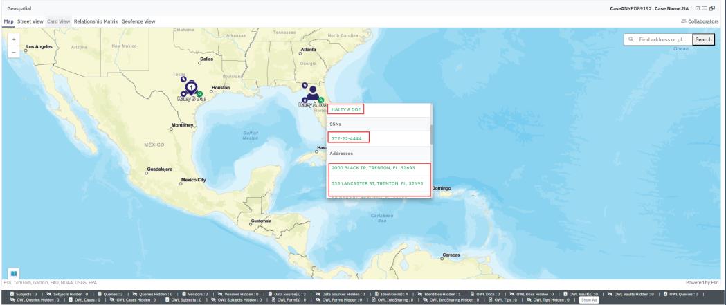
Task: Click green search badge near Haley B Doe
Action: [x=199, y=93]
